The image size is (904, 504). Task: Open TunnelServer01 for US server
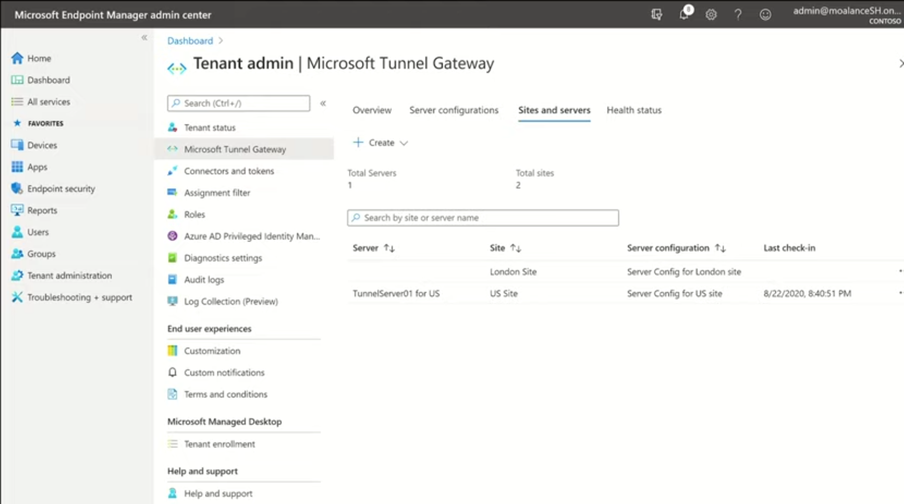[x=396, y=293]
